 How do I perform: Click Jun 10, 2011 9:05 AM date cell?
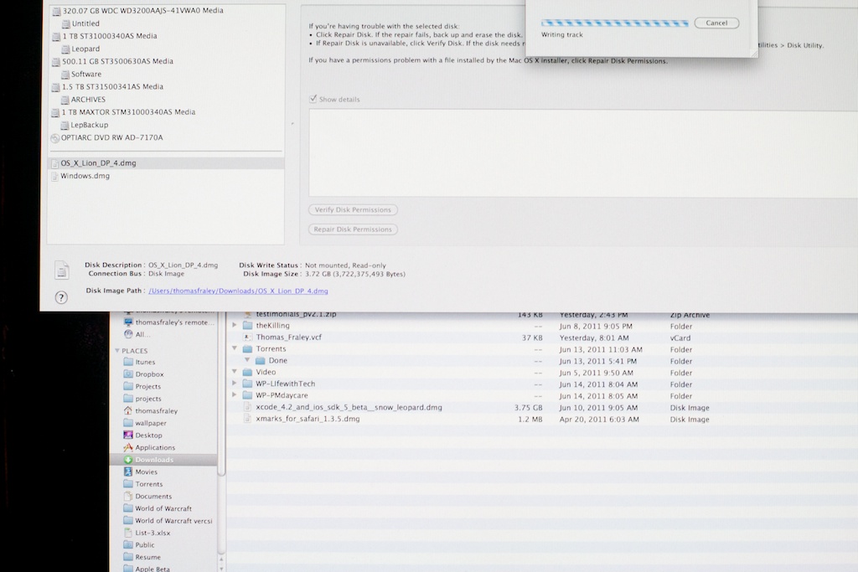598,408
